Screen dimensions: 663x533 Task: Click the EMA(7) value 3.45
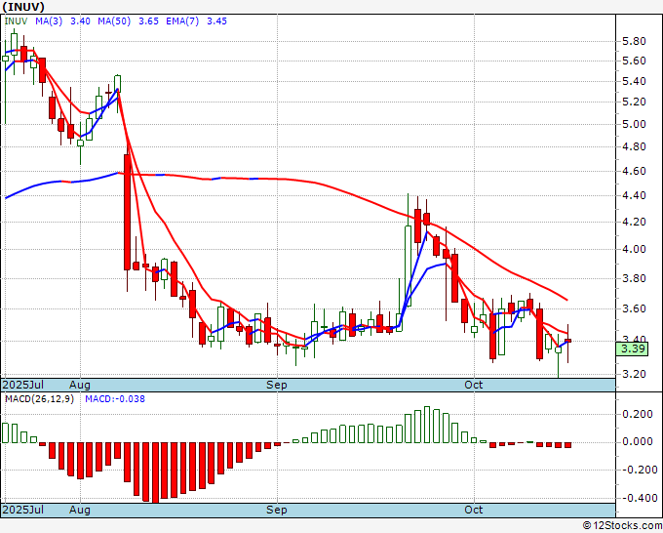216,21
